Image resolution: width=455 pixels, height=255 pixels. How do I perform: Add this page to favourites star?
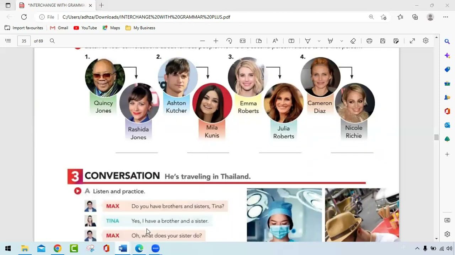[x=384, y=17]
